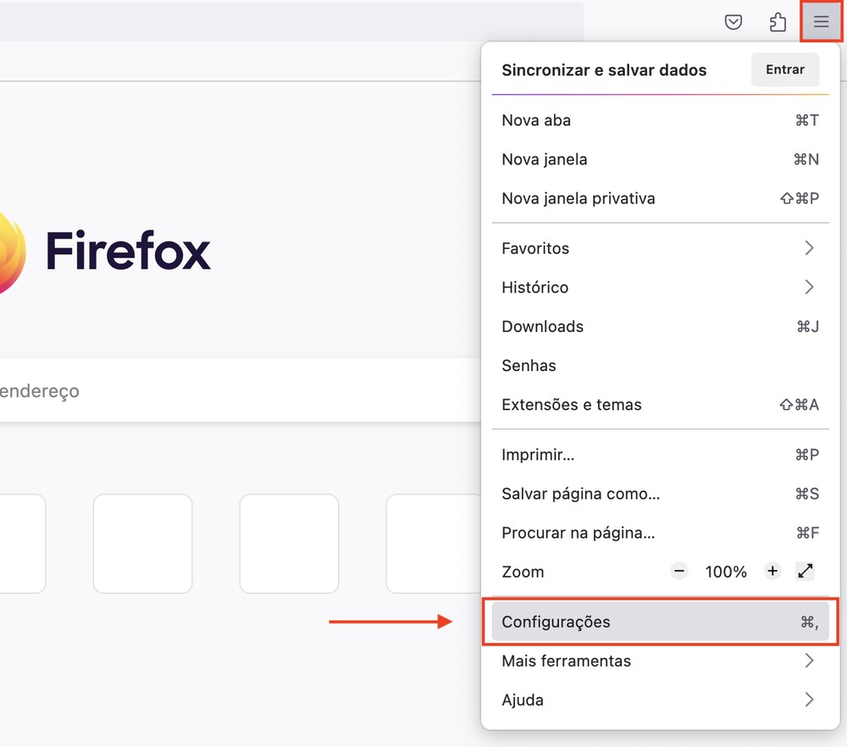This screenshot has height=747, width=847.
Task: Open the shortcut tile below the search field's middle
Action: pyautogui.click(x=289, y=544)
